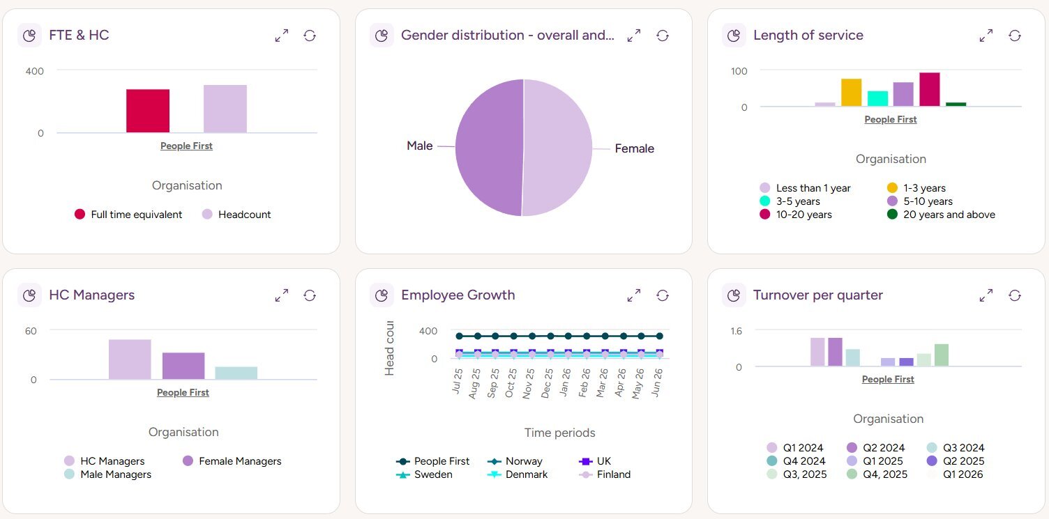The image size is (1049, 519).
Task: Refresh the HC Managers chart
Action: (310, 295)
